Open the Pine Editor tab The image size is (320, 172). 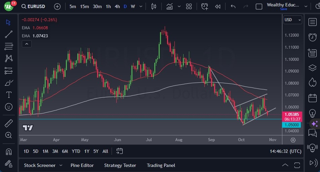82,165
